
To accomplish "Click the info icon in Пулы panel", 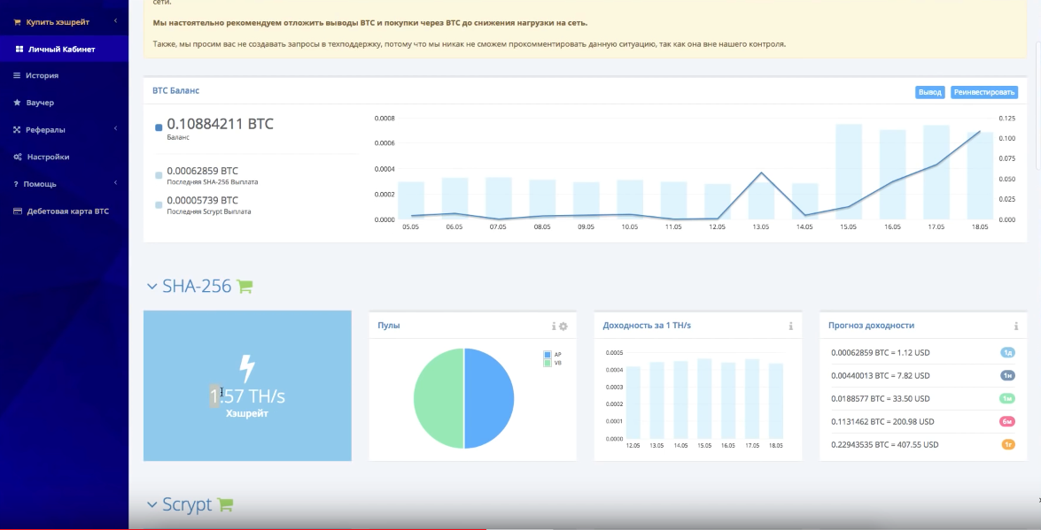I will [x=554, y=326].
